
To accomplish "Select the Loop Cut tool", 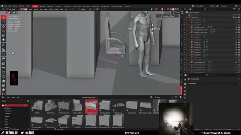I will pos(3,72).
